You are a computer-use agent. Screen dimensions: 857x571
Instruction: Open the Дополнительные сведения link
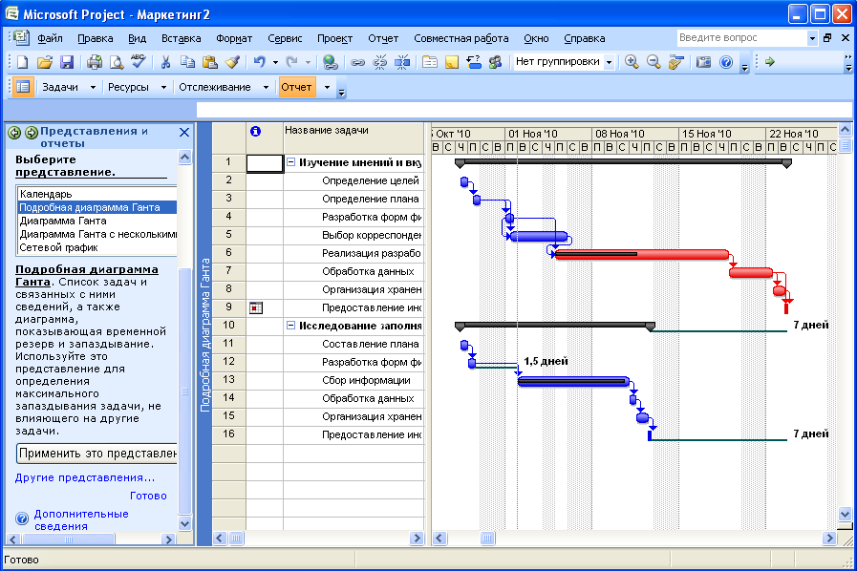(x=81, y=519)
